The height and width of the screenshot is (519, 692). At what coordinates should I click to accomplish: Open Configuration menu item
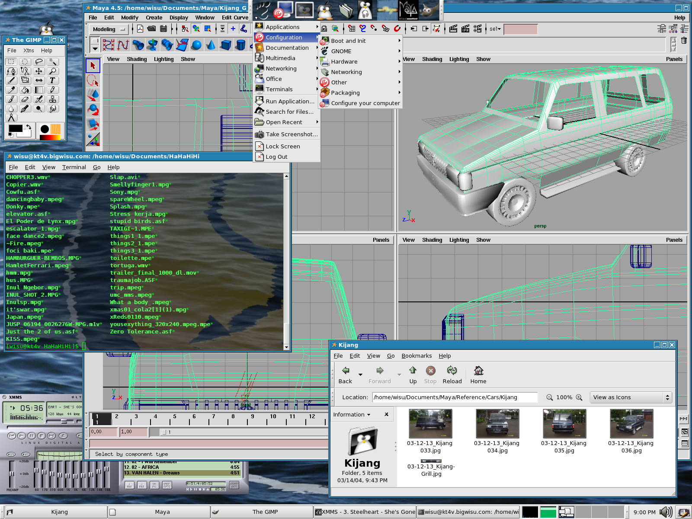pos(287,37)
